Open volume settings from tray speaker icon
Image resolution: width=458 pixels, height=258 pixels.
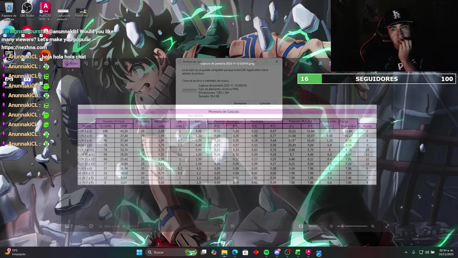427,252
